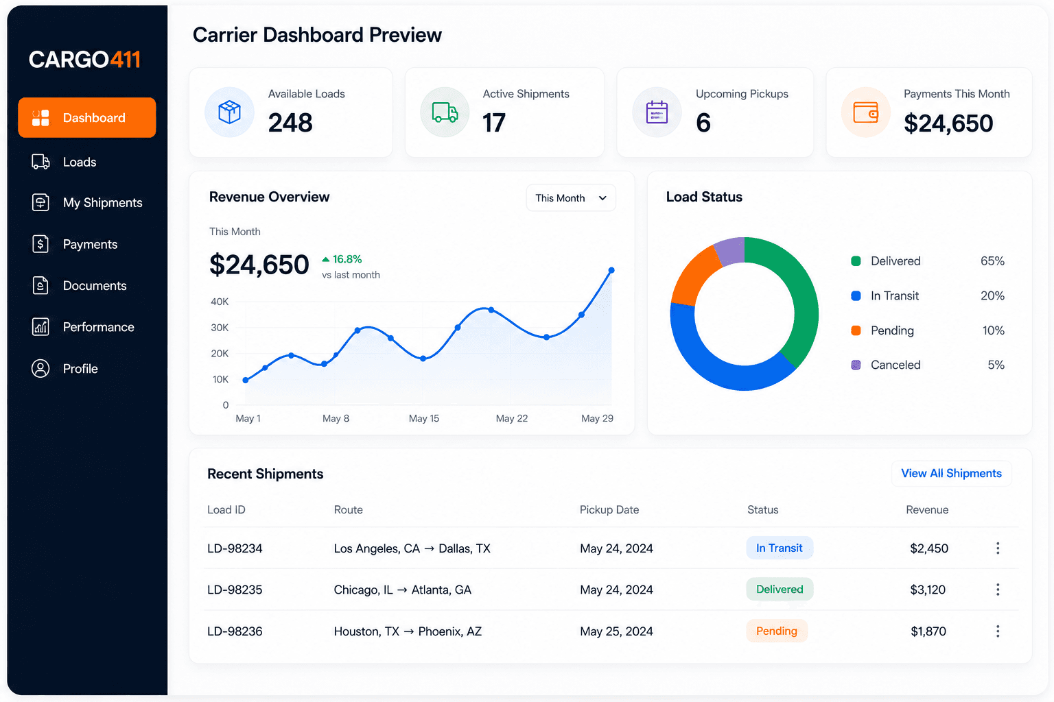Navigate to My Shipments
Screen dimensions: 1054x702
coord(103,203)
